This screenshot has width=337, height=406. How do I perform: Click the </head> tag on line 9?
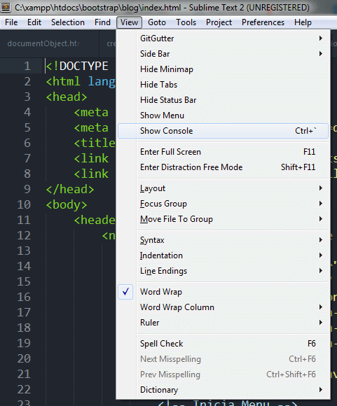(x=70, y=189)
